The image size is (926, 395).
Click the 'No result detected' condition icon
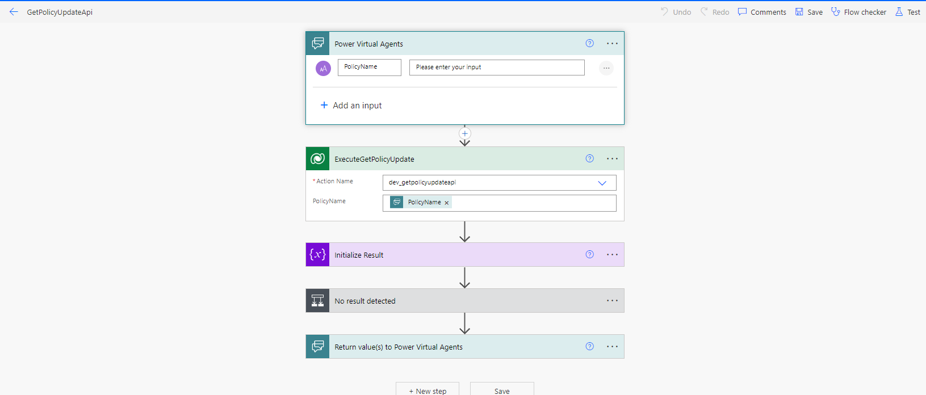pos(318,301)
